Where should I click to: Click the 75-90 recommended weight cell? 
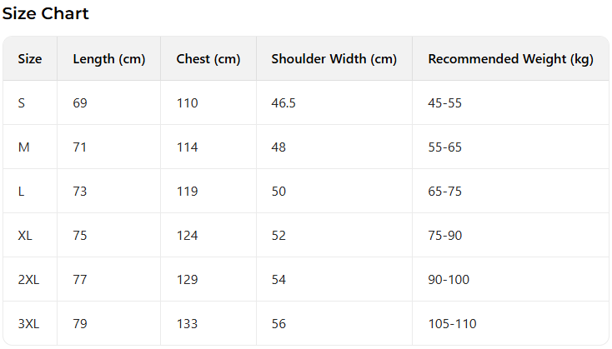point(444,236)
